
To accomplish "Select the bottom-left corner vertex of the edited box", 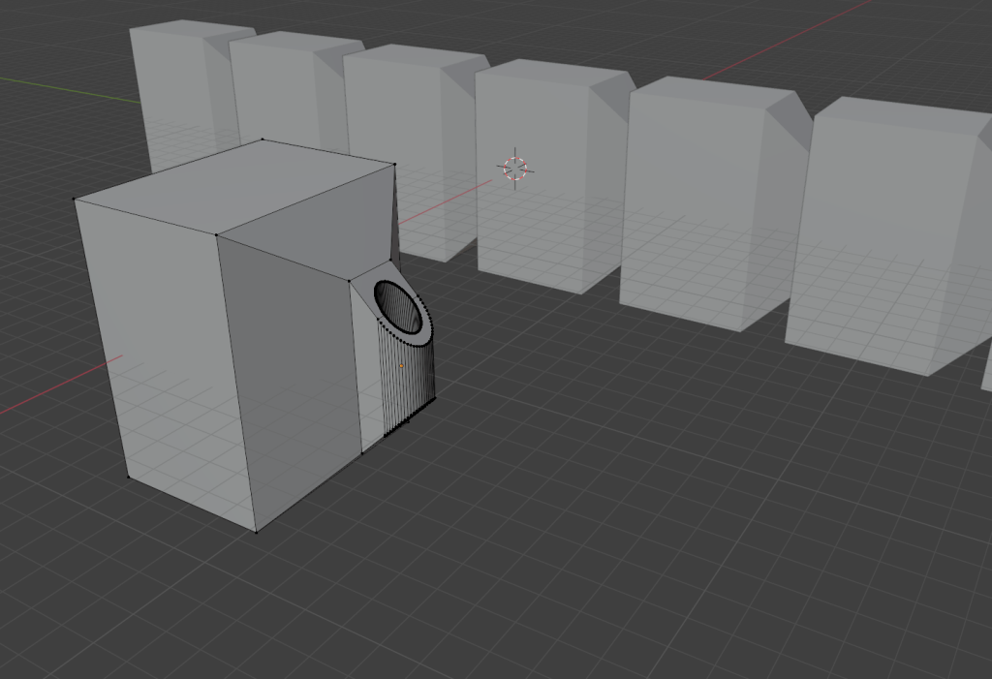I will (128, 477).
